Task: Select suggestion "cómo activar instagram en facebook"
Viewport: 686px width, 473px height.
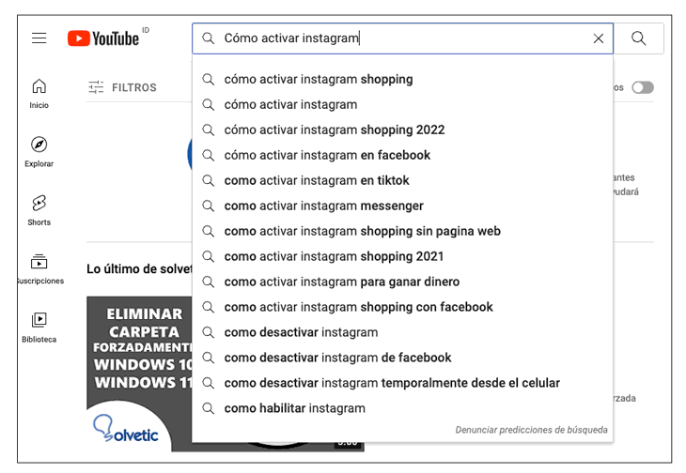Action: [x=327, y=156]
